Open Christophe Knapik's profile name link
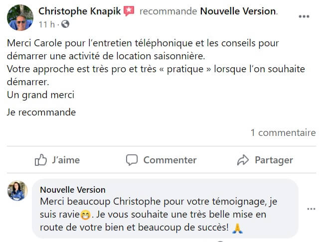 click(79, 11)
